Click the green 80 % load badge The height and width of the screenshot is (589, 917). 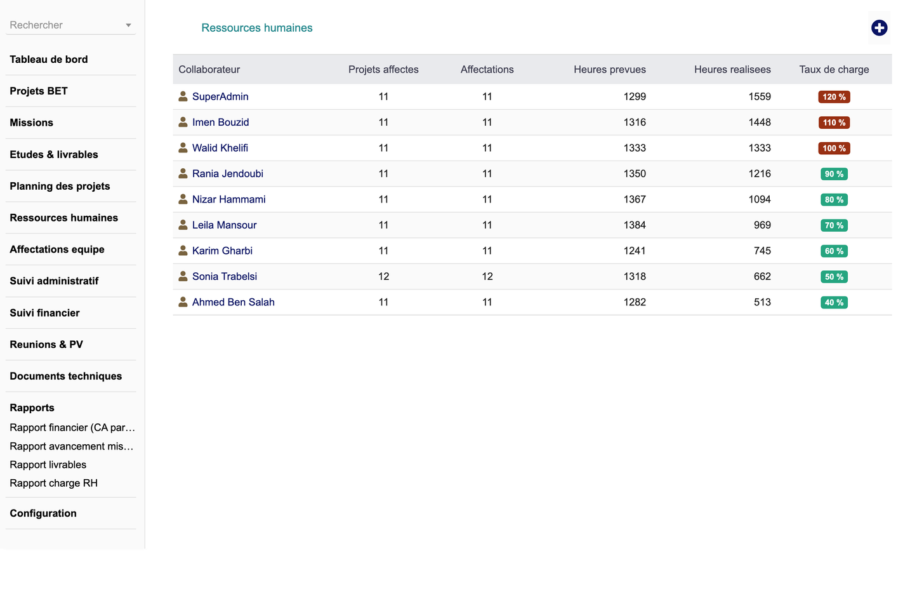[x=834, y=199]
